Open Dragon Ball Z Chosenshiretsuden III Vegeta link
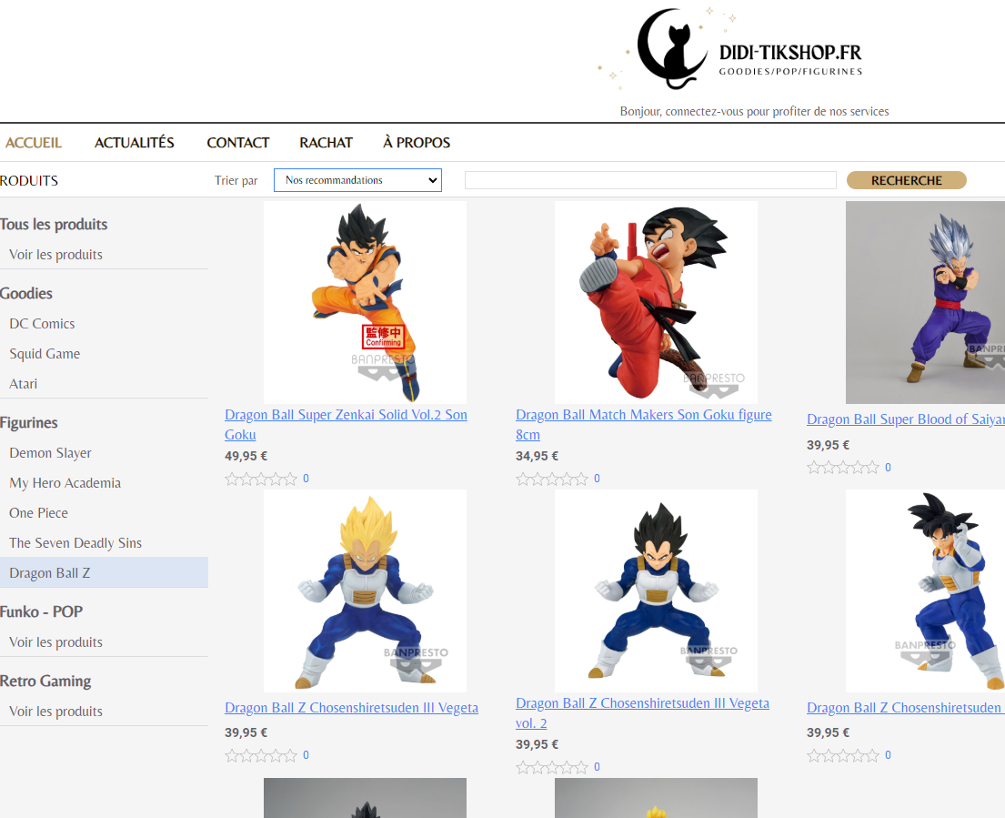This screenshot has width=1005, height=818. (351, 708)
